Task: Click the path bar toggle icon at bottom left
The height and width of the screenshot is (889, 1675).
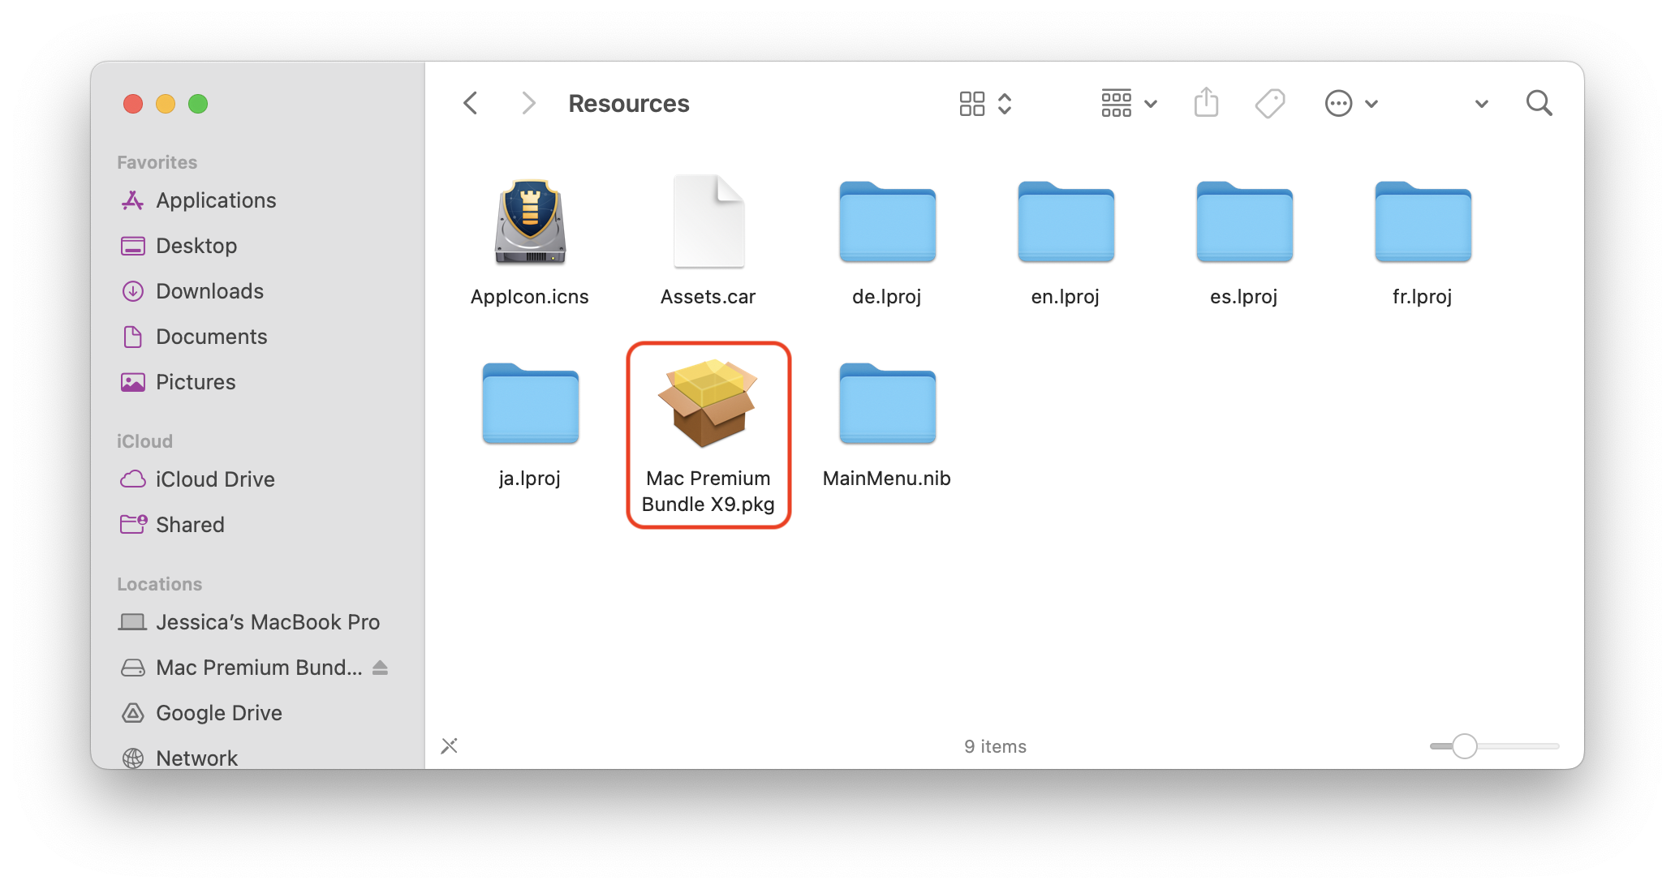Action: pyautogui.click(x=450, y=746)
